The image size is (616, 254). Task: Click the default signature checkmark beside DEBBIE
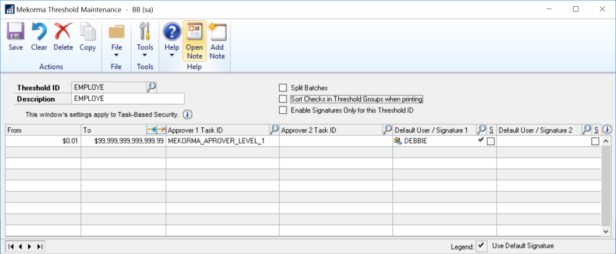click(481, 140)
